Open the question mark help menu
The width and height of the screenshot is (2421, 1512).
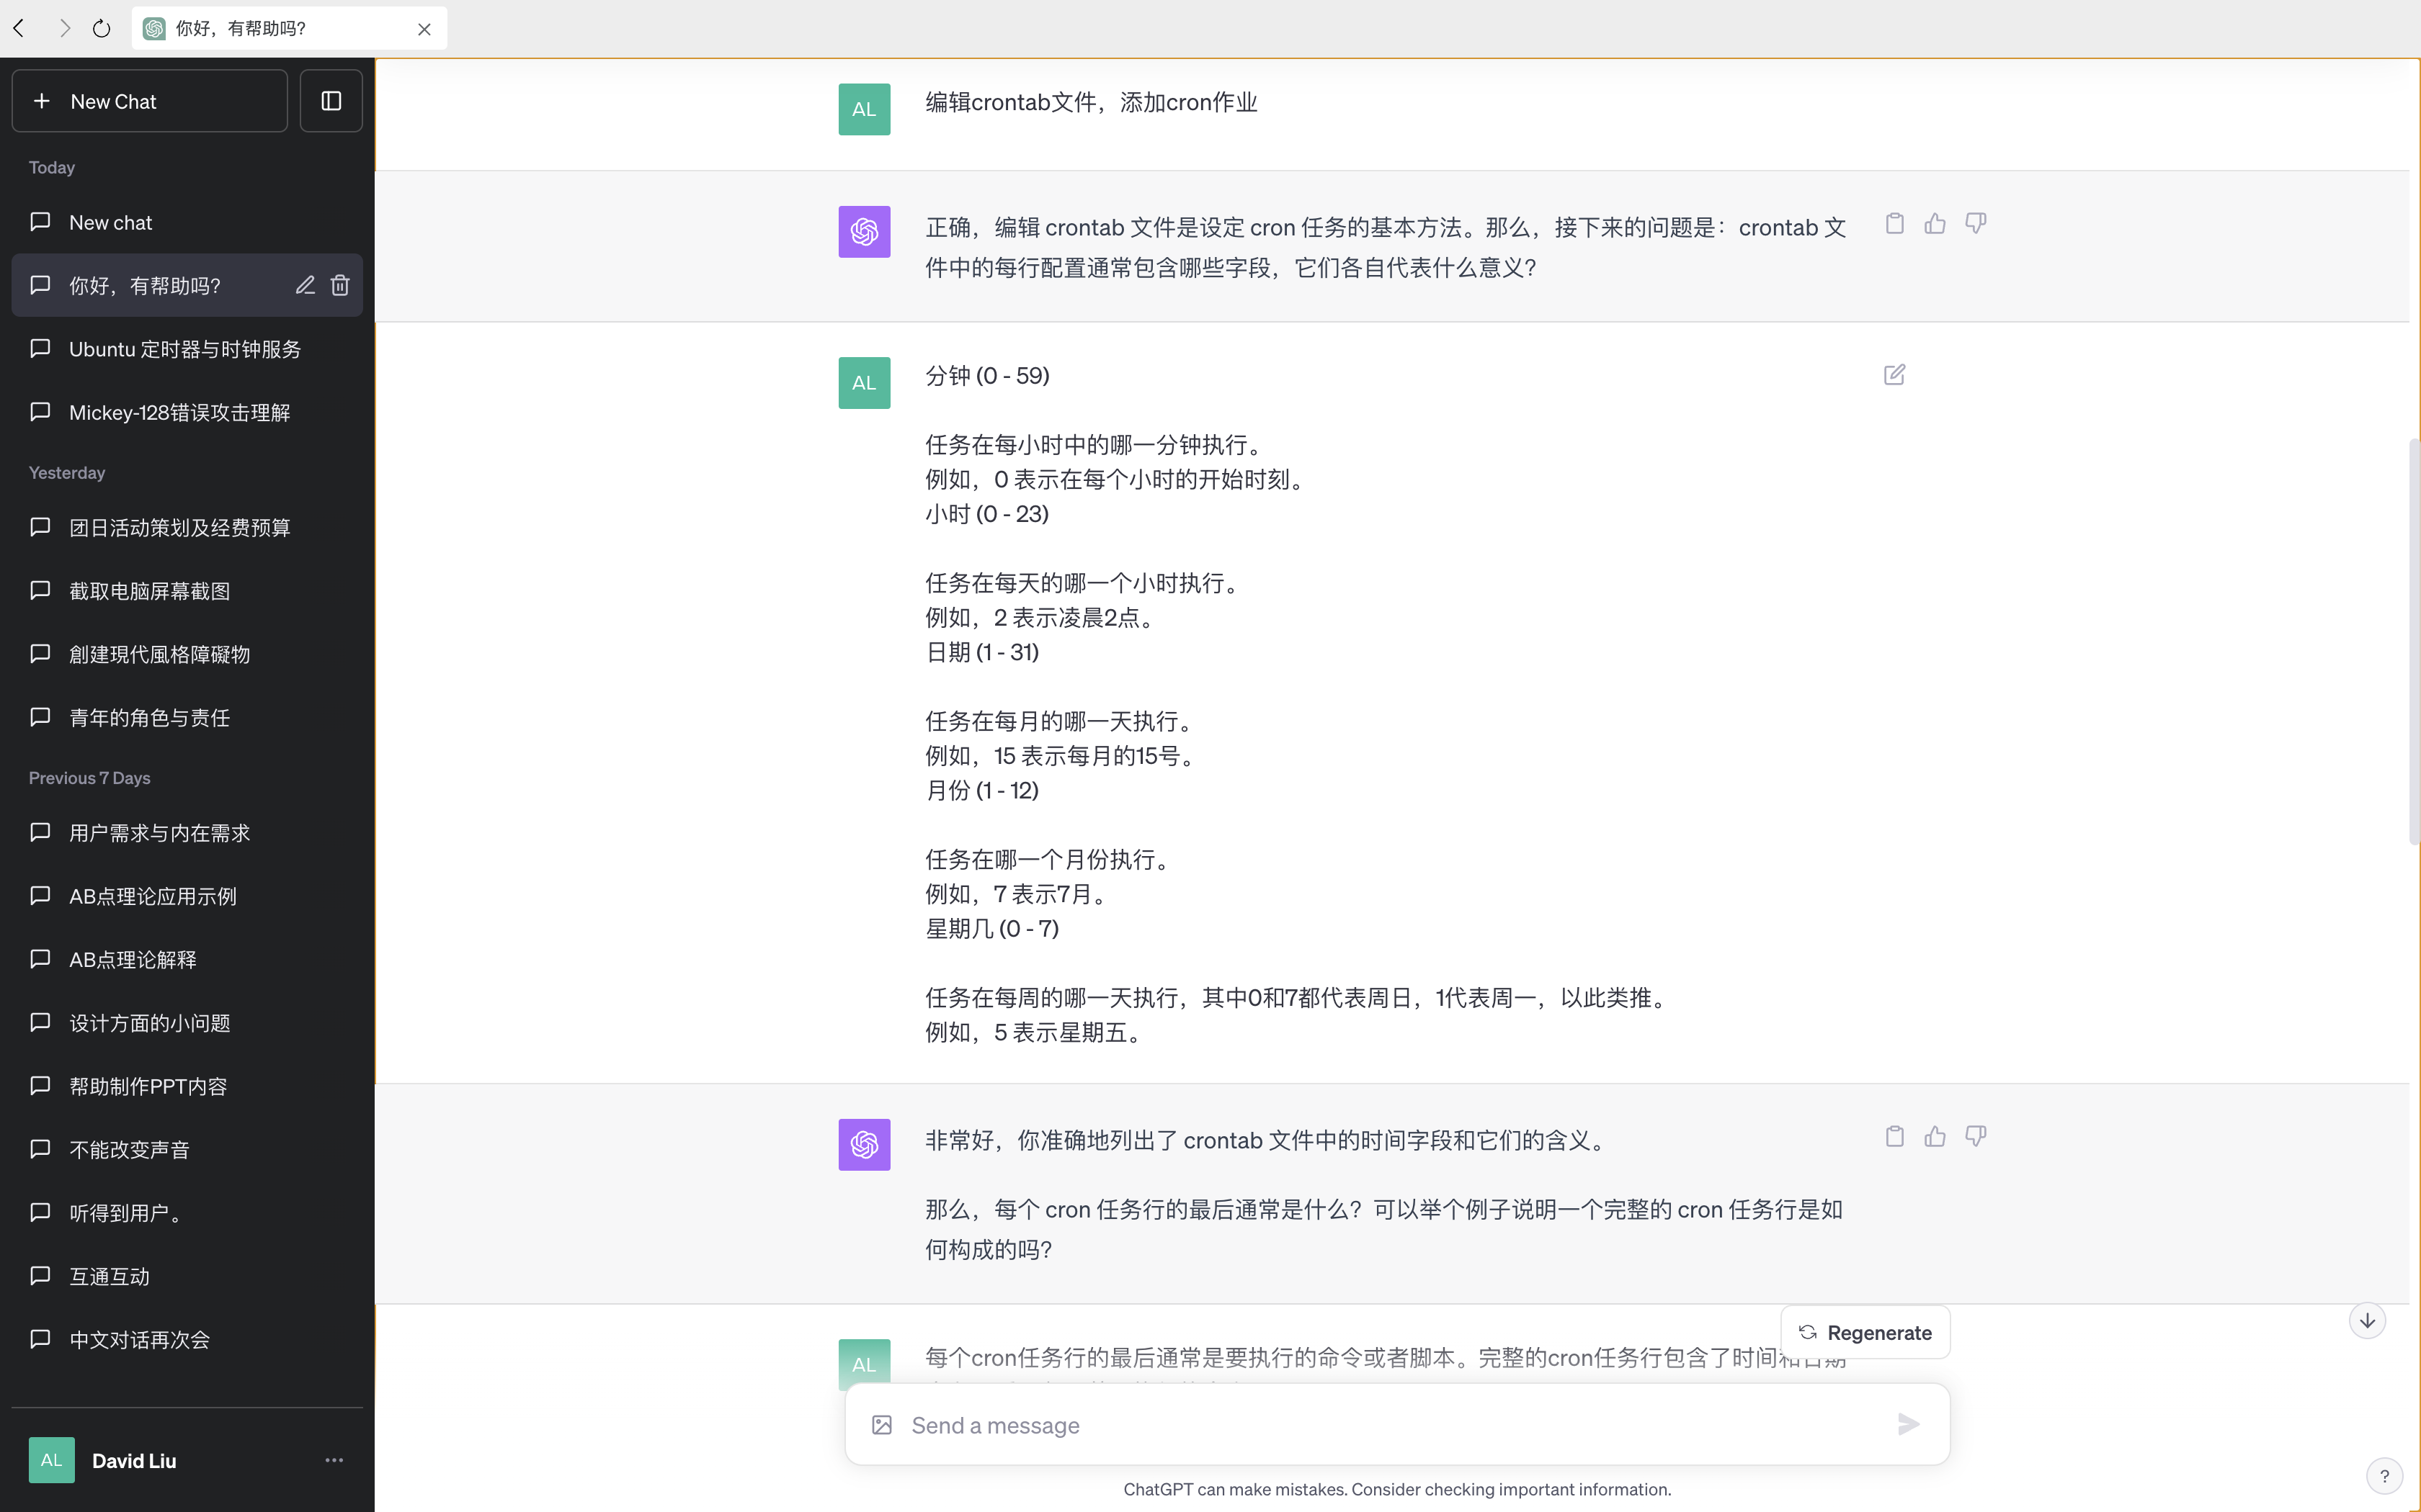click(x=2384, y=1476)
